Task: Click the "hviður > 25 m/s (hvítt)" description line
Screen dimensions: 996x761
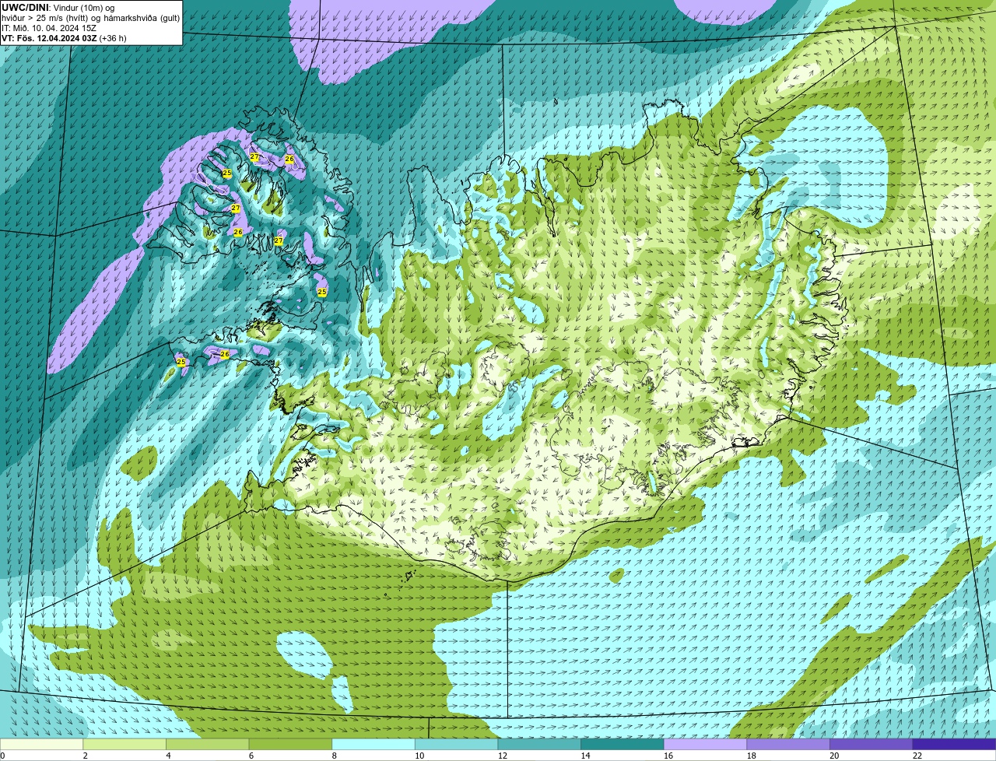Action: pos(90,17)
